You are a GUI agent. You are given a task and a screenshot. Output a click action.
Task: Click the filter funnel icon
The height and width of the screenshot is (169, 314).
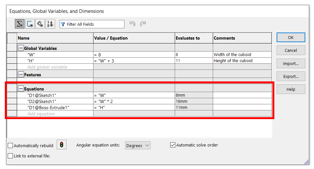[x=63, y=24]
